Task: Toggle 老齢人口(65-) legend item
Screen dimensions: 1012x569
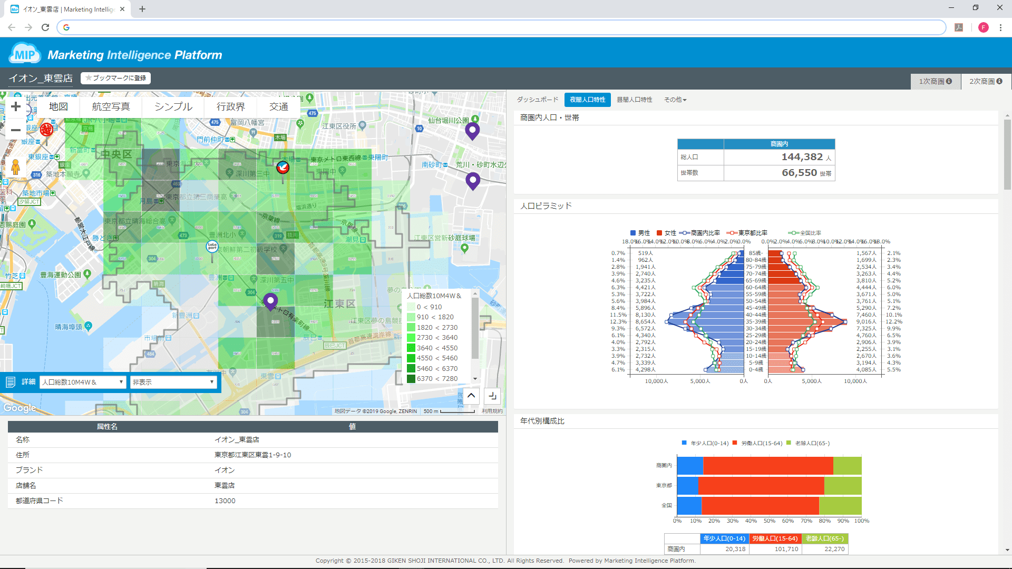Action: [808, 443]
